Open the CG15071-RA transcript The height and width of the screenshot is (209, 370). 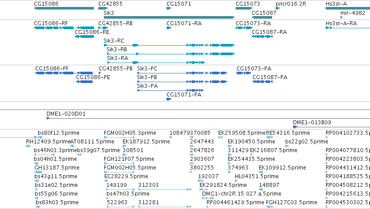[169, 28]
